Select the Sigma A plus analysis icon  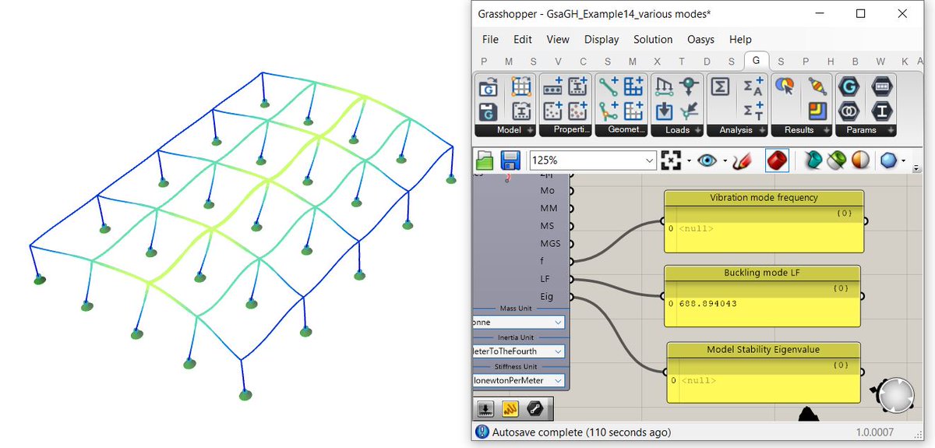(x=753, y=86)
